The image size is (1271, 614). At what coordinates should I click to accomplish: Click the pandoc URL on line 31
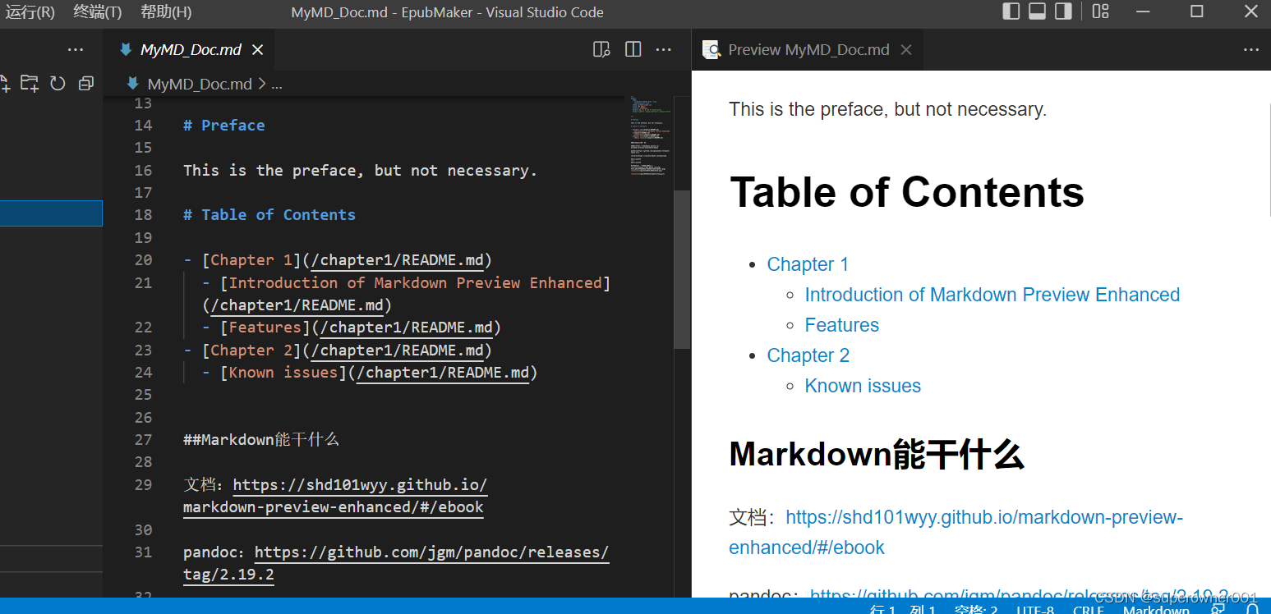click(x=396, y=563)
